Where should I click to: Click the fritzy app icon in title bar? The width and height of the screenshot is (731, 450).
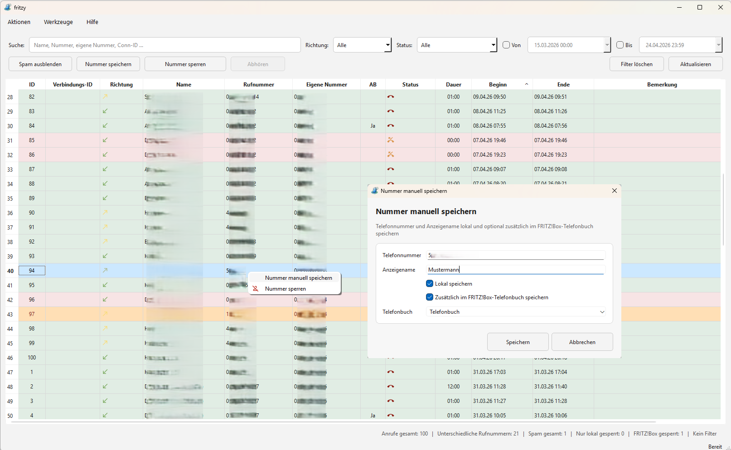[8, 7]
